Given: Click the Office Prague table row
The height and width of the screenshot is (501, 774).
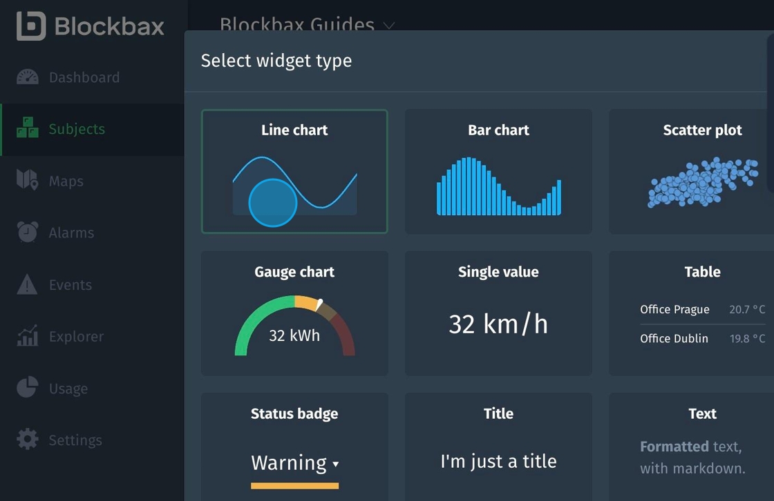Looking at the screenshot, I should (702, 309).
